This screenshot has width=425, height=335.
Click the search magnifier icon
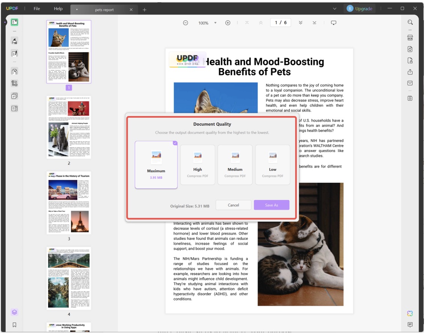pos(410,22)
